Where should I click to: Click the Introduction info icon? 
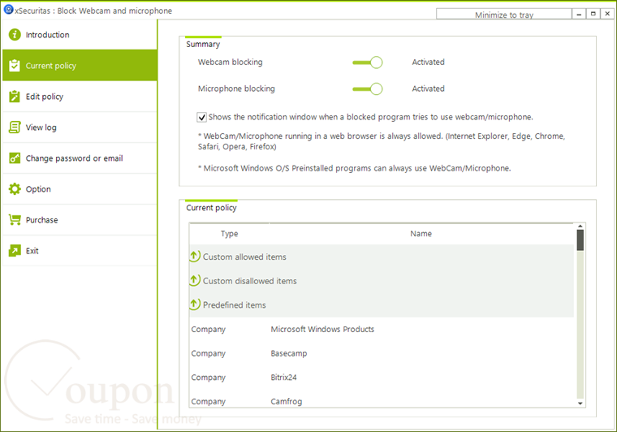tap(15, 35)
